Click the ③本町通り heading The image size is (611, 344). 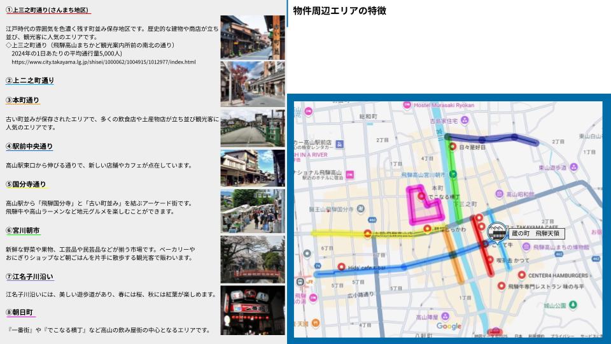(22, 100)
